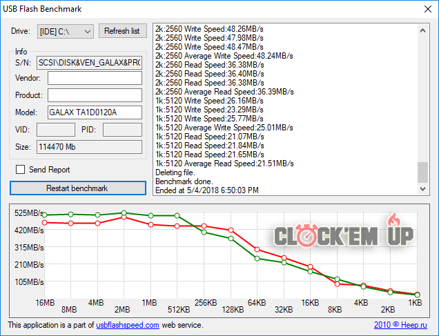Click the PID field
The width and height of the screenshot is (439, 336).
coord(122,129)
